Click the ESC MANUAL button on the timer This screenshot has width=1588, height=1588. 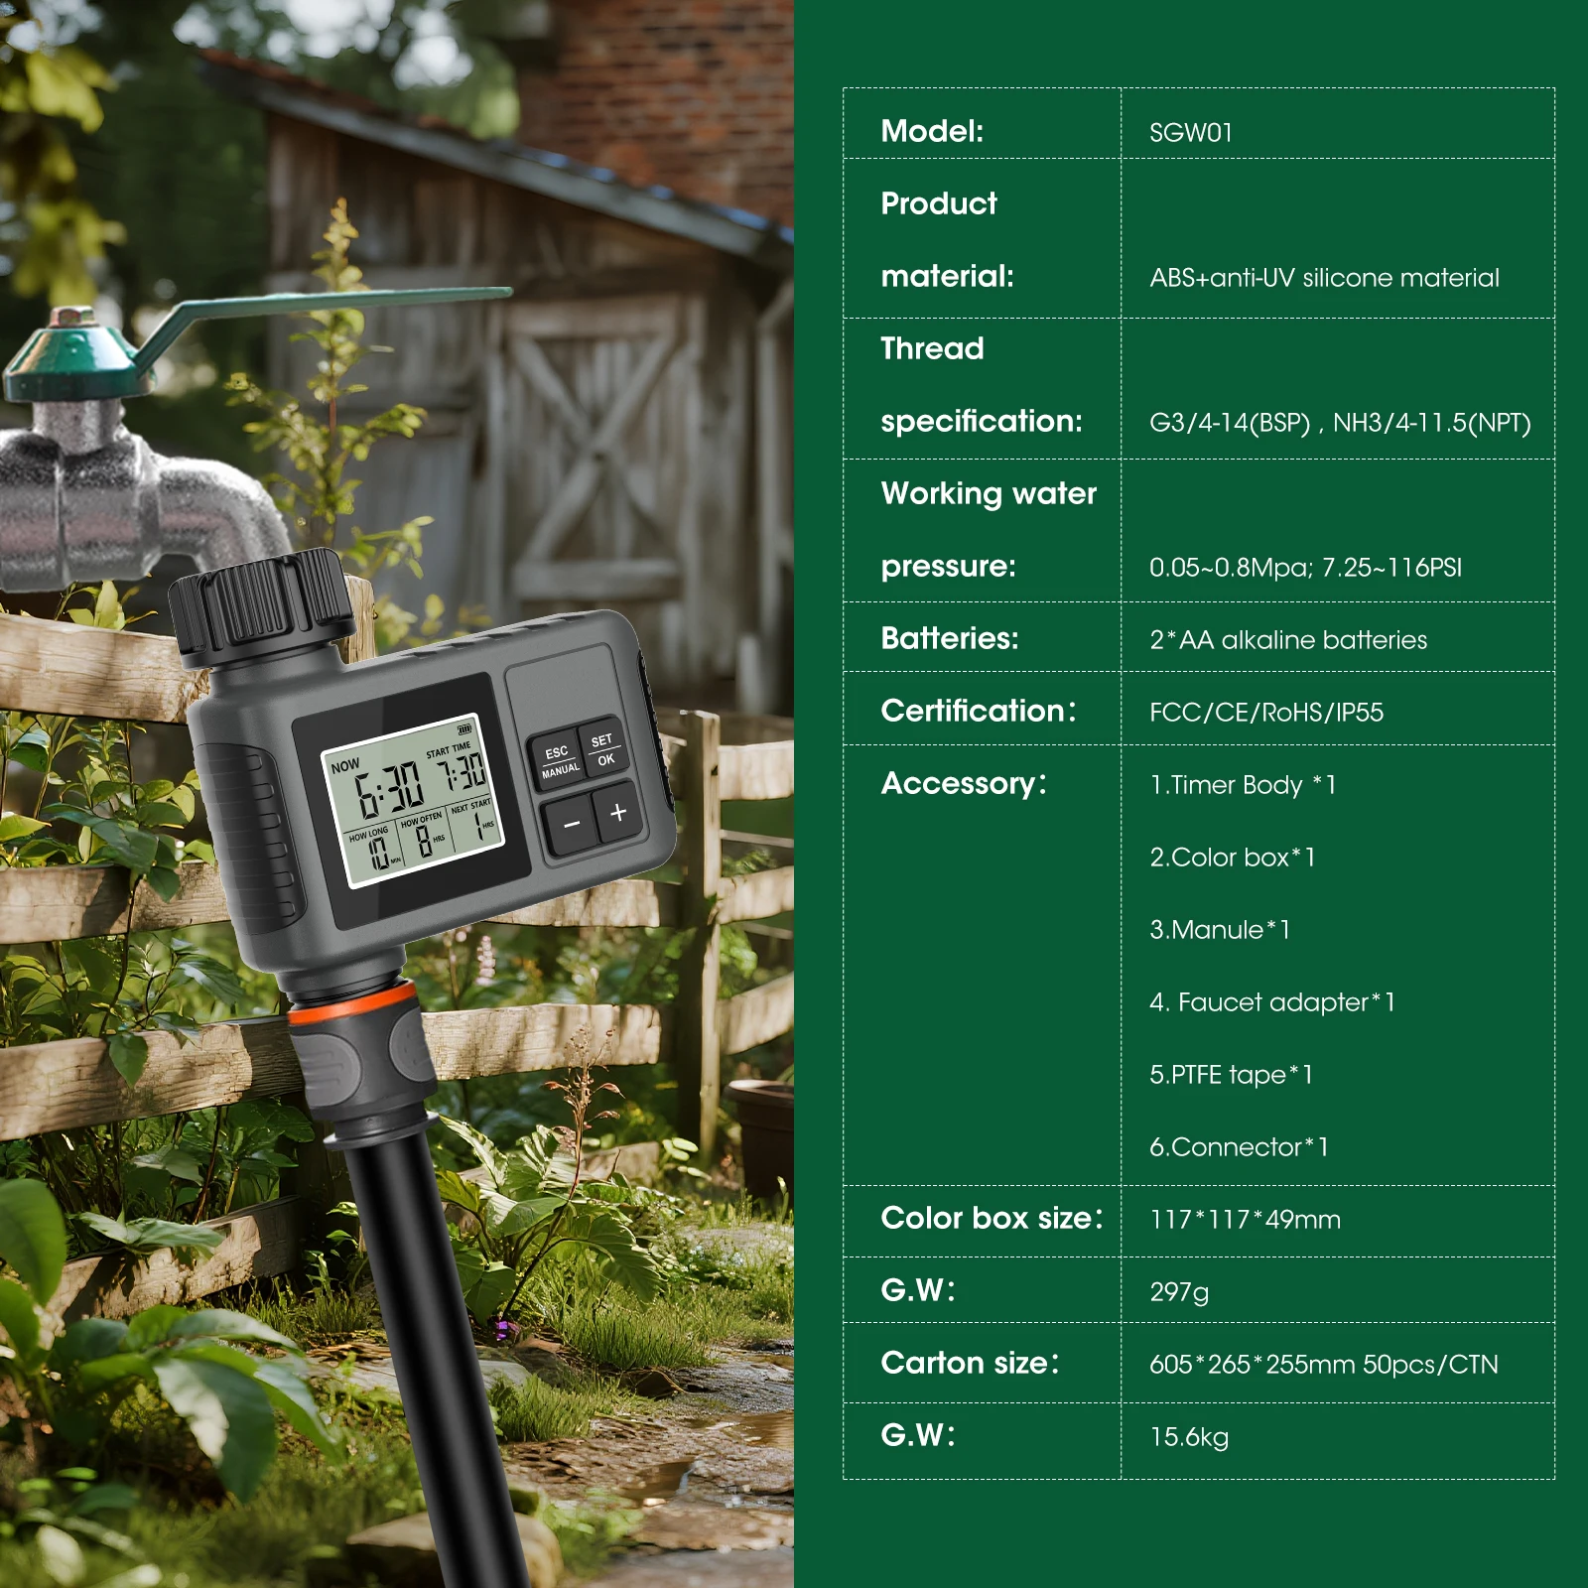558,761
